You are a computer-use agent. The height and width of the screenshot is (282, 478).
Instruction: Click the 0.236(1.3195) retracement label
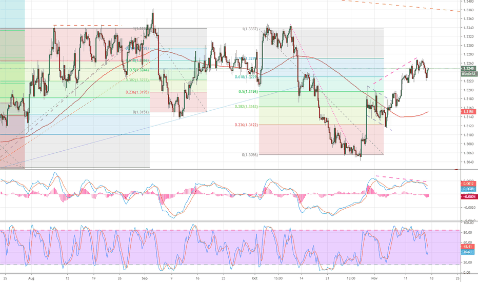coord(137,92)
